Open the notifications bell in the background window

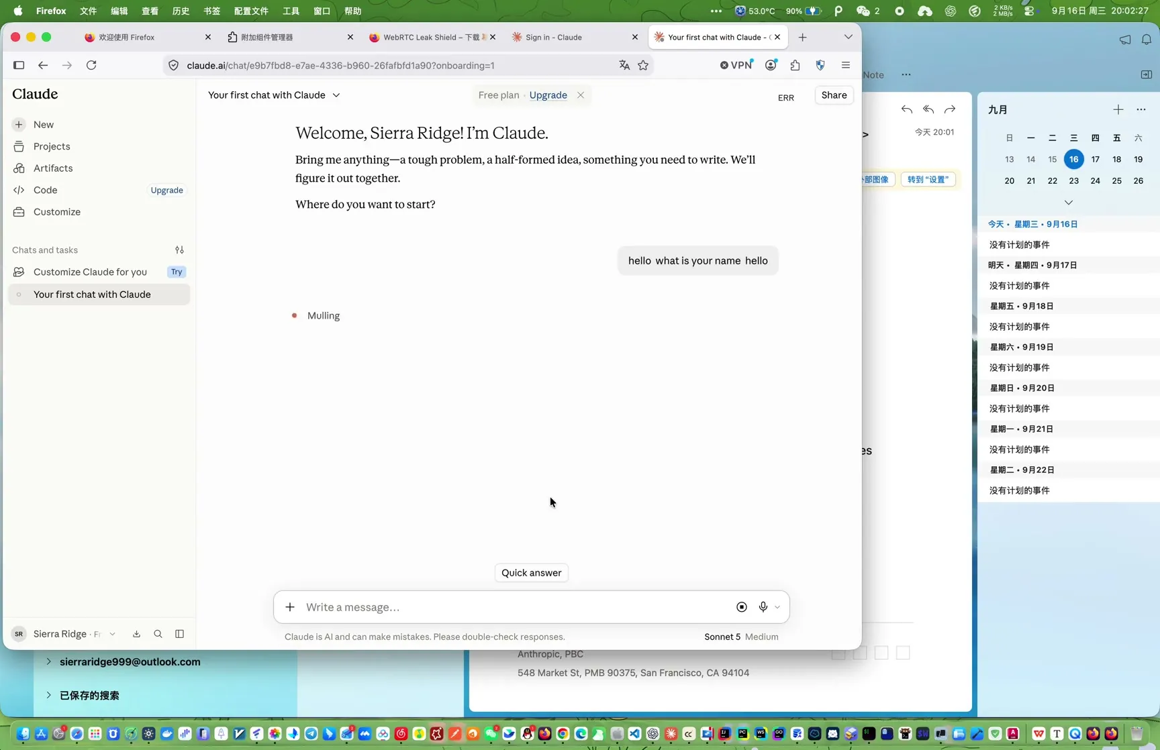pyautogui.click(x=1147, y=40)
